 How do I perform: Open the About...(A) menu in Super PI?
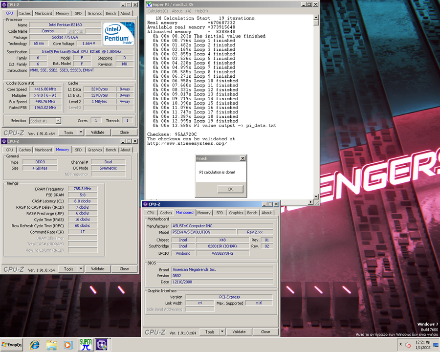tap(181, 11)
